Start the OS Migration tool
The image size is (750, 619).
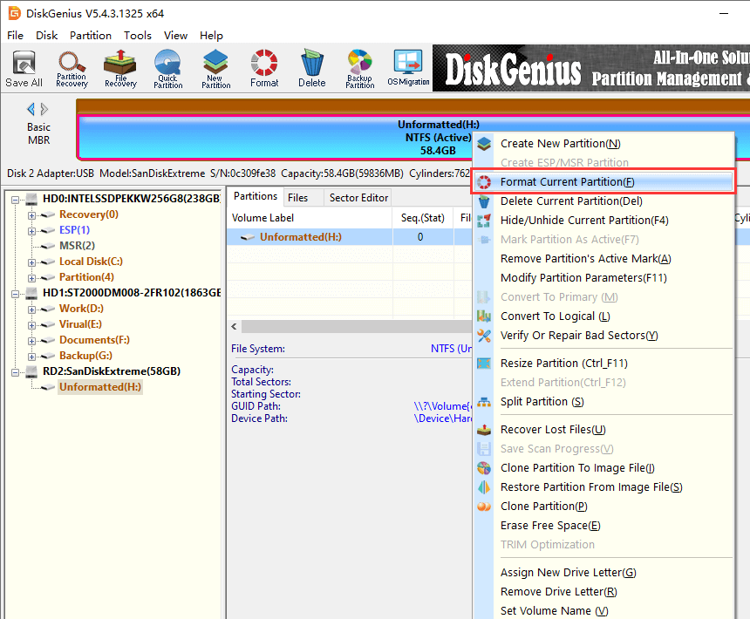click(x=408, y=68)
